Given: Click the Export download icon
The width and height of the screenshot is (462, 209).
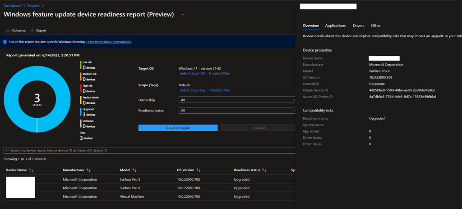Looking at the screenshot, I should [x=32, y=31].
